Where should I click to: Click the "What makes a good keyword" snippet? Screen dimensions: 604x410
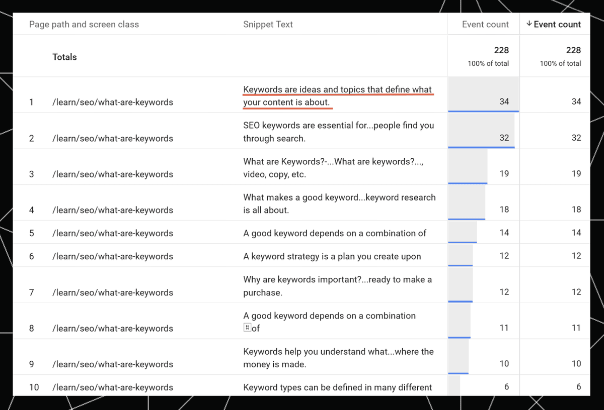339,203
